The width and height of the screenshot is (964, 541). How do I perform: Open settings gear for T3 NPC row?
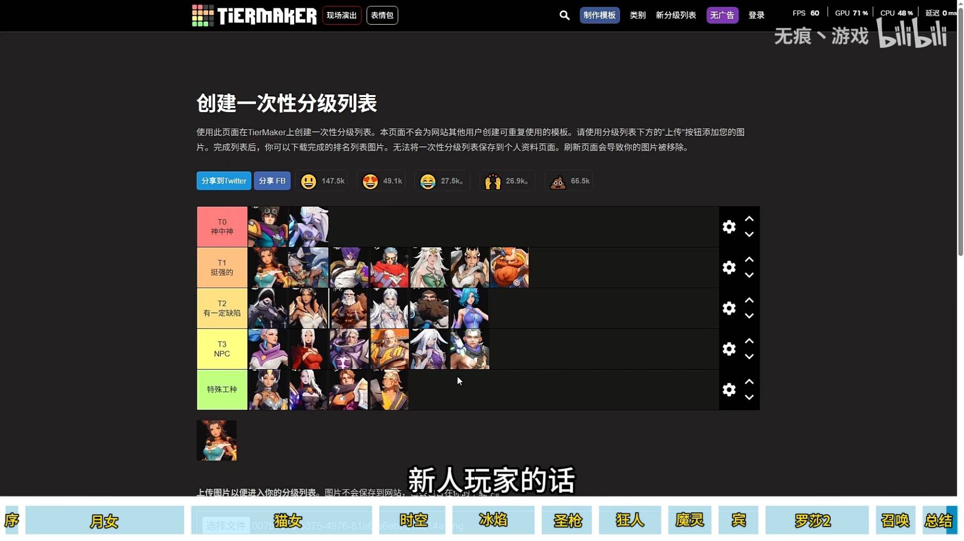729,349
